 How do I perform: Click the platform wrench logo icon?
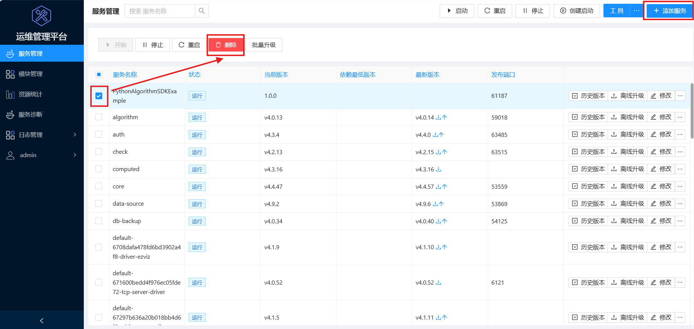[41, 16]
